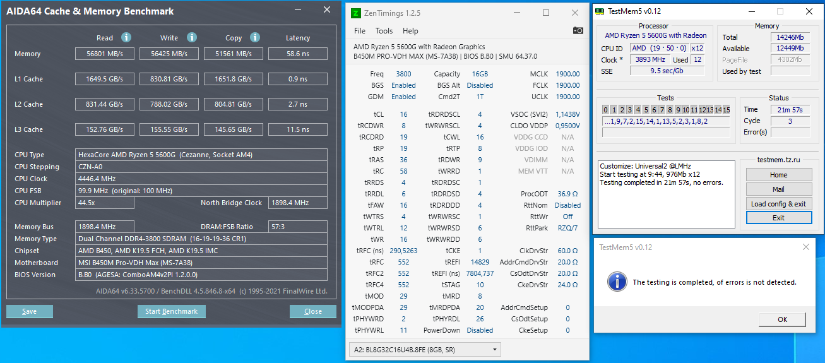The height and width of the screenshot is (363, 825).
Task: Click the AIDA64 Close button
Action: (x=313, y=311)
